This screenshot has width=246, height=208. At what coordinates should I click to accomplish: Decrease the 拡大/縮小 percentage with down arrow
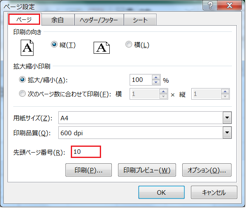point(156,82)
